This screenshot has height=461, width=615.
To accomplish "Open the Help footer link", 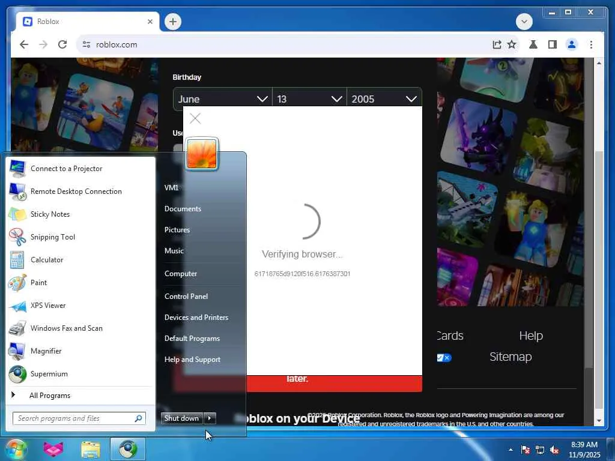I will pyautogui.click(x=531, y=336).
